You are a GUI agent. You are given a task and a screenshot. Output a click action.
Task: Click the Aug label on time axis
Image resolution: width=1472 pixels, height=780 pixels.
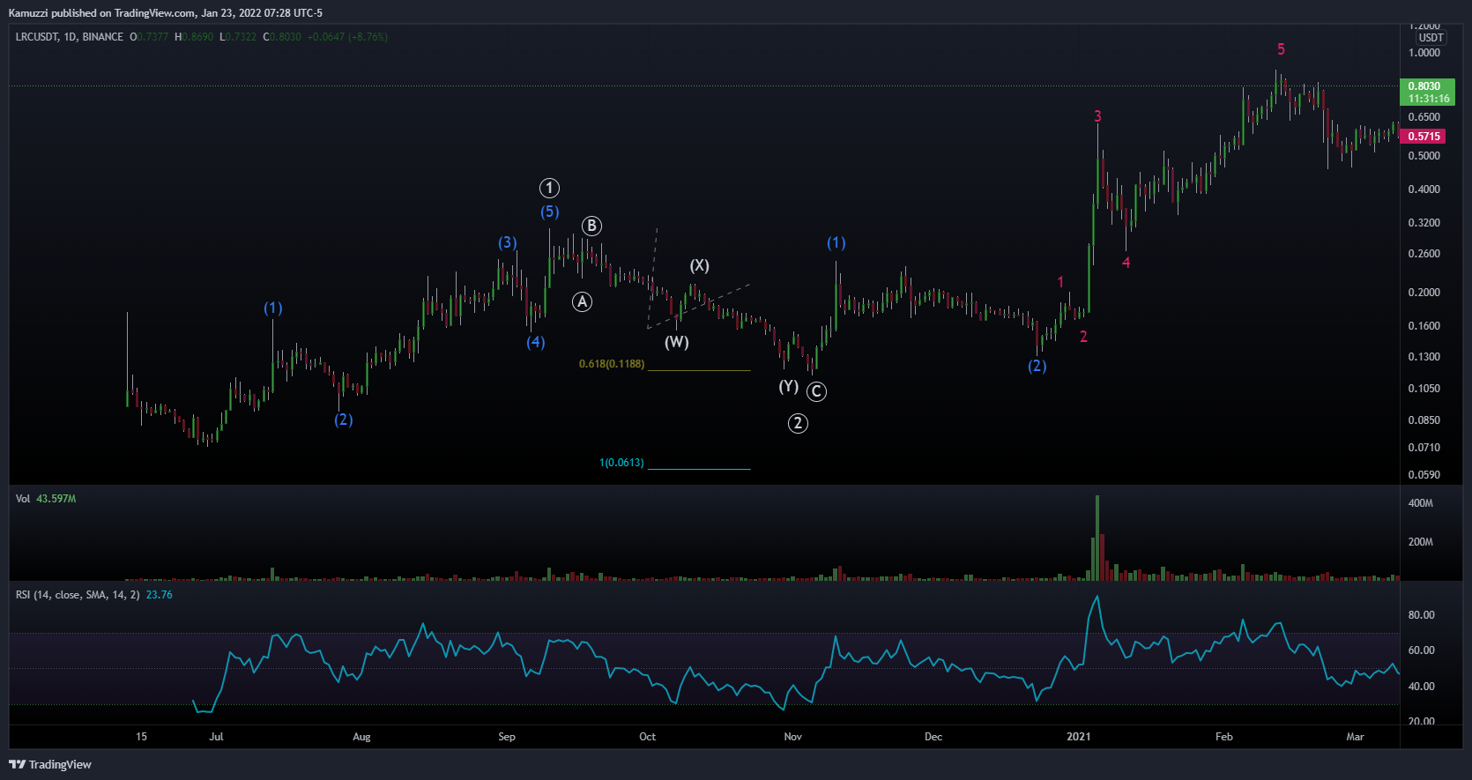point(361,737)
